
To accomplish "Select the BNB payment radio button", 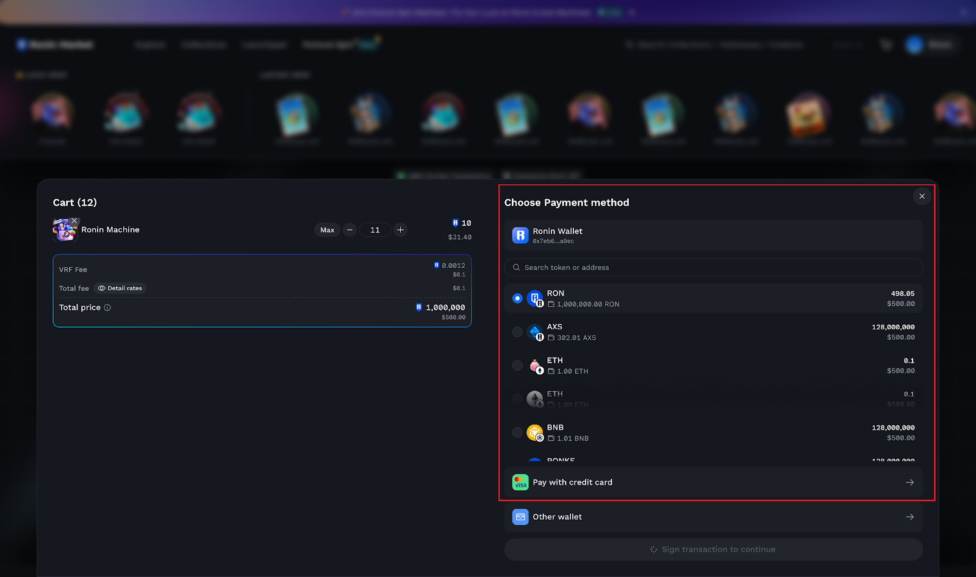I will [517, 432].
